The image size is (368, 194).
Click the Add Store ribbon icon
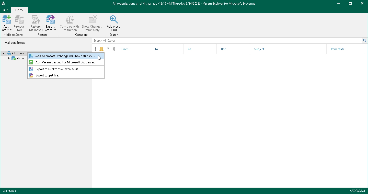click(6, 20)
